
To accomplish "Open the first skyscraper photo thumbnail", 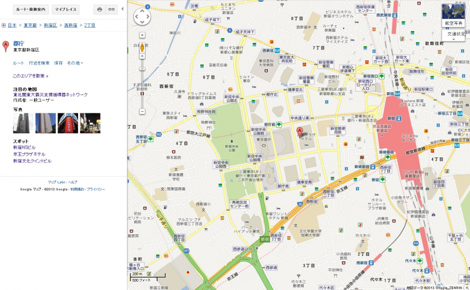I will click(23, 123).
